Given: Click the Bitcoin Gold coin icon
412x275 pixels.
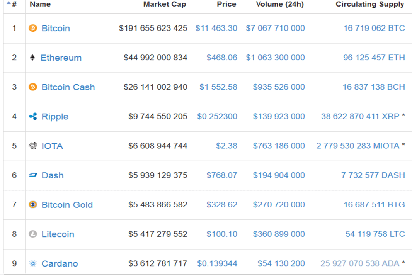Looking at the screenshot, I should click(33, 205).
